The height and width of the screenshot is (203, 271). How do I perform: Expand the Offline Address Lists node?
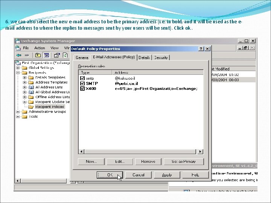coord(24,97)
